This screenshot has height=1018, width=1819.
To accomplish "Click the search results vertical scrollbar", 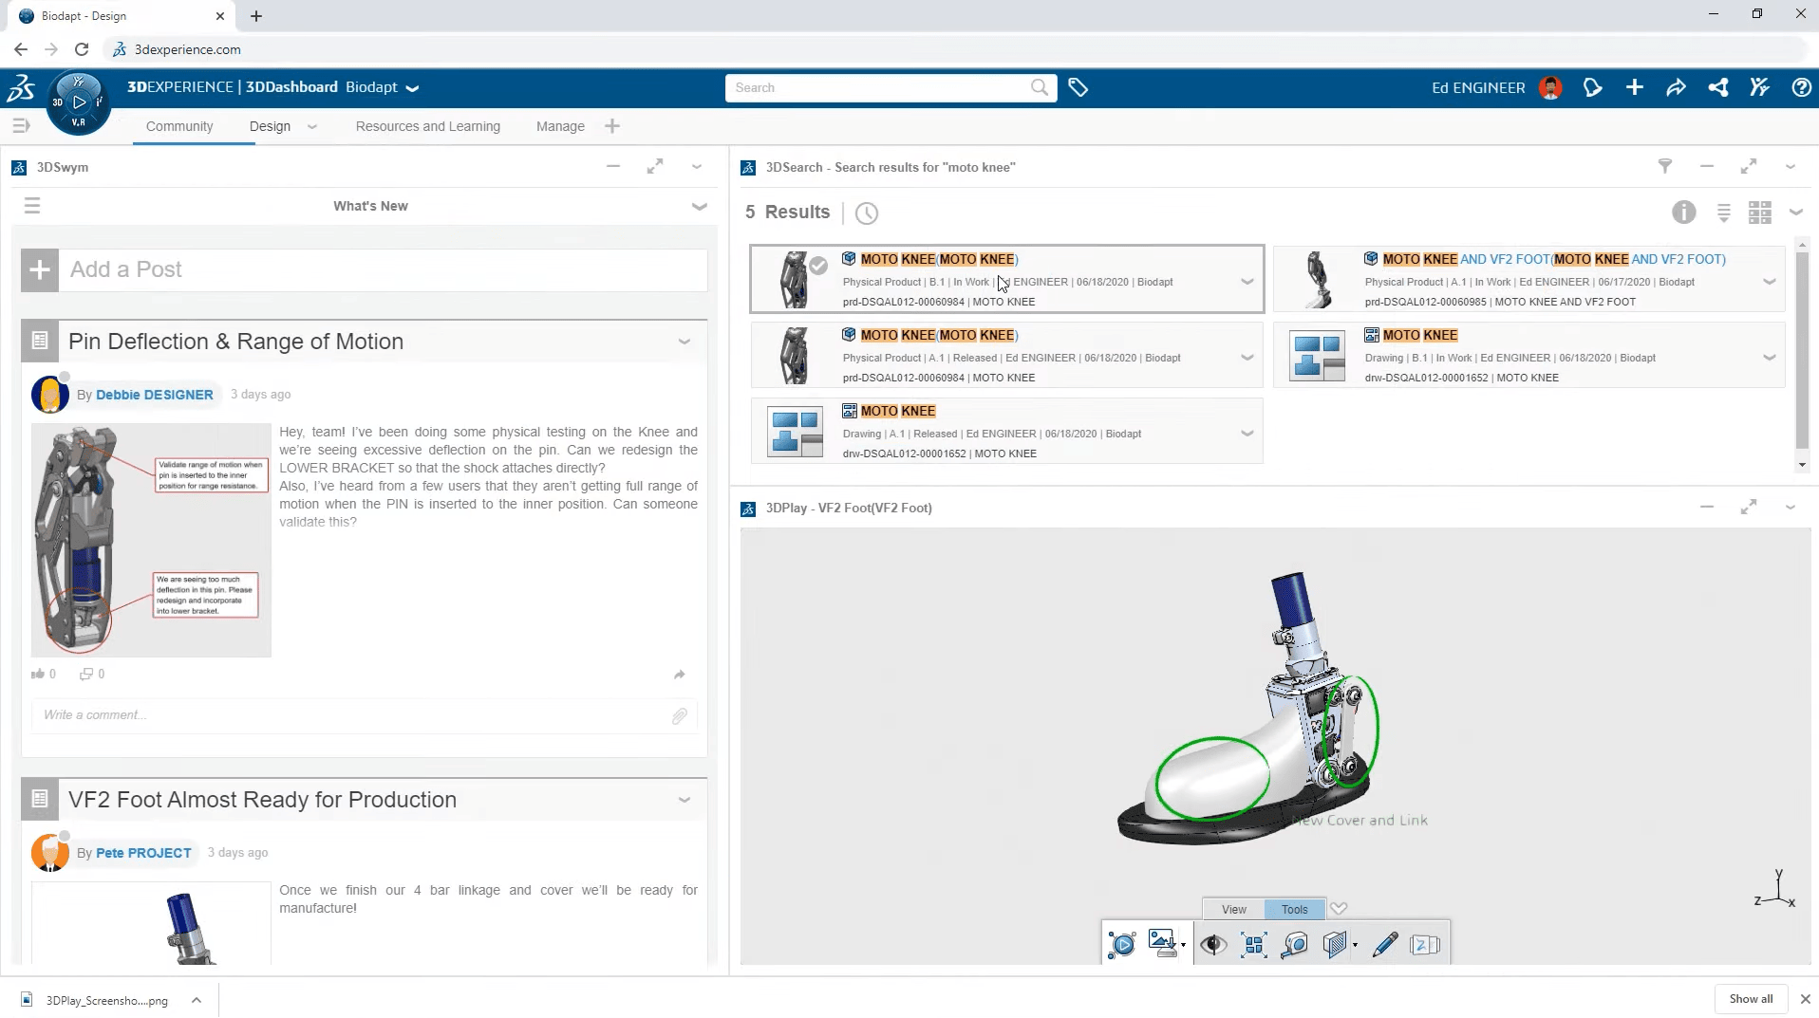I will [1801, 351].
